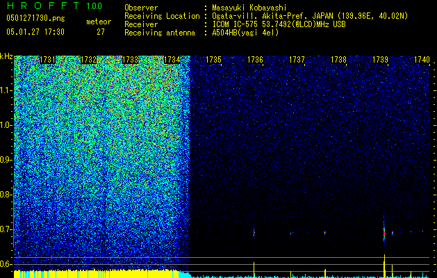The height and width of the screenshot is (278, 437).
Task: Click the Observer label
Action: 141,8
